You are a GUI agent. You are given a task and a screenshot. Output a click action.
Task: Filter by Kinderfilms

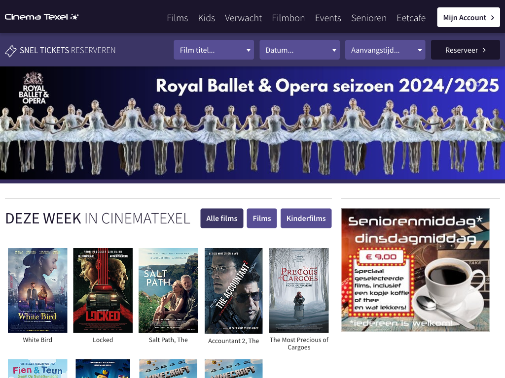click(x=306, y=219)
